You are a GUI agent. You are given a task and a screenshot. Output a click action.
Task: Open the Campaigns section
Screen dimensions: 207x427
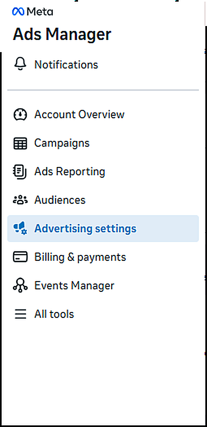[x=103, y=143]
